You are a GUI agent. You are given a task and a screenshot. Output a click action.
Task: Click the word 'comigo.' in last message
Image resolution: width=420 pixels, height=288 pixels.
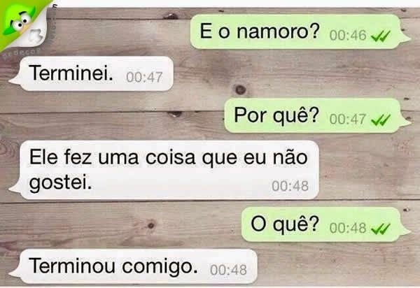point(160,267)
